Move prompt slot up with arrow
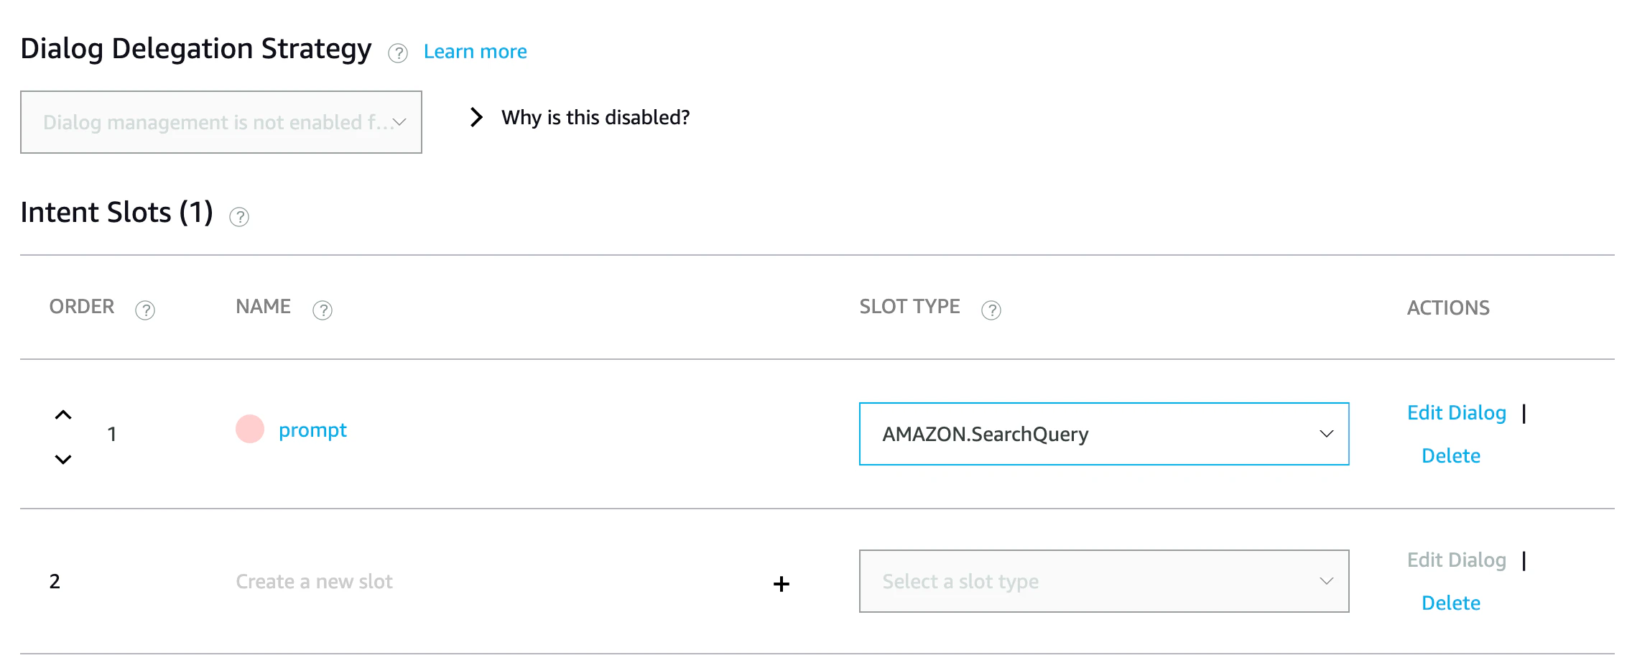 pos(63,415)
